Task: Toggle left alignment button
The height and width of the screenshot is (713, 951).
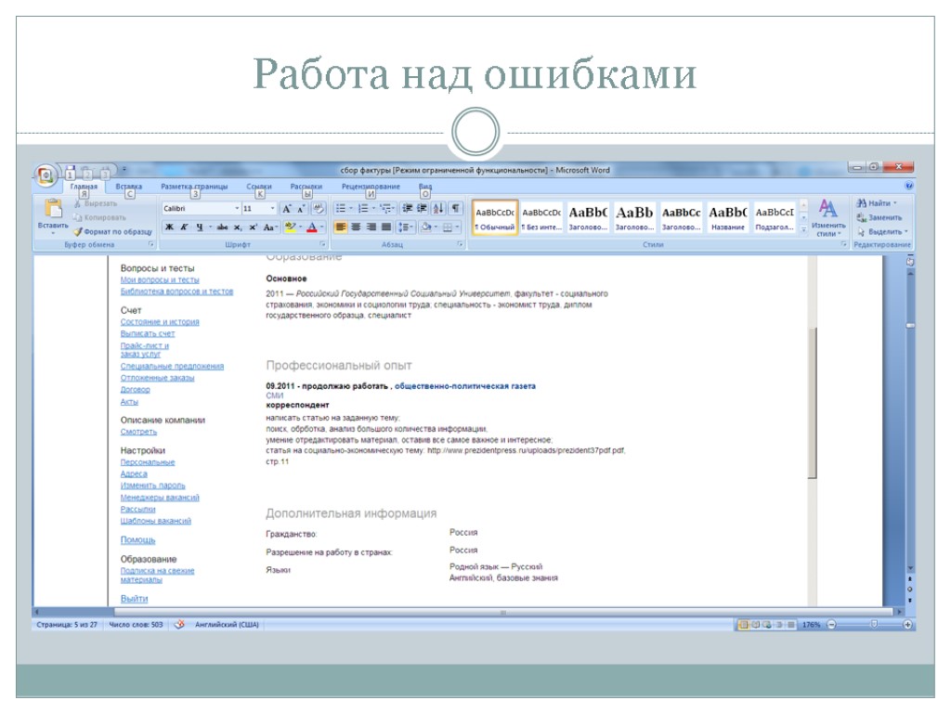Action: click(x=341, y=227)
